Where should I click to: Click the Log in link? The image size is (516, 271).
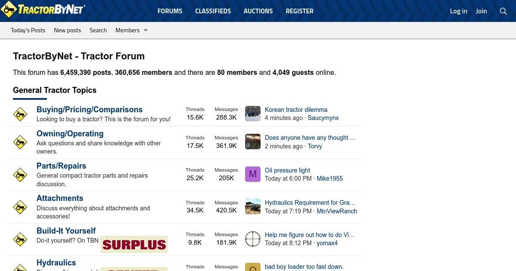[x=458, y=11]
